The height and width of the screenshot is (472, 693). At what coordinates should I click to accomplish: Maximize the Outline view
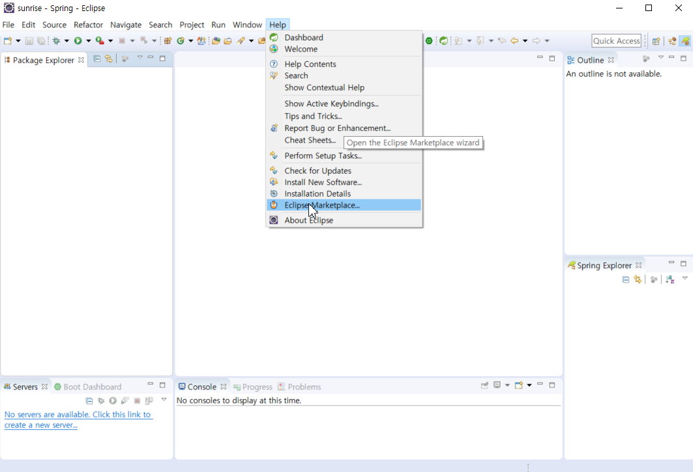tap(683, 58)
